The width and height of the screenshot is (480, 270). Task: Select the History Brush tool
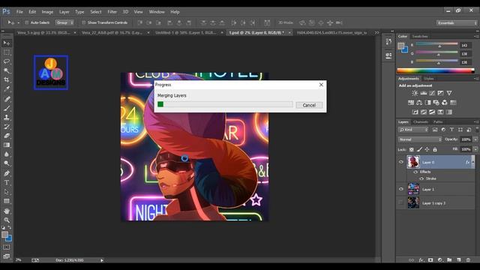pos(7,127)
